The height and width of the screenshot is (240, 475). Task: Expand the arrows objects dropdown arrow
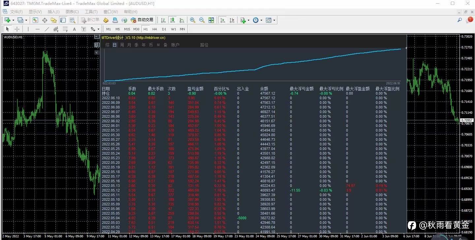tap(98, 29)
